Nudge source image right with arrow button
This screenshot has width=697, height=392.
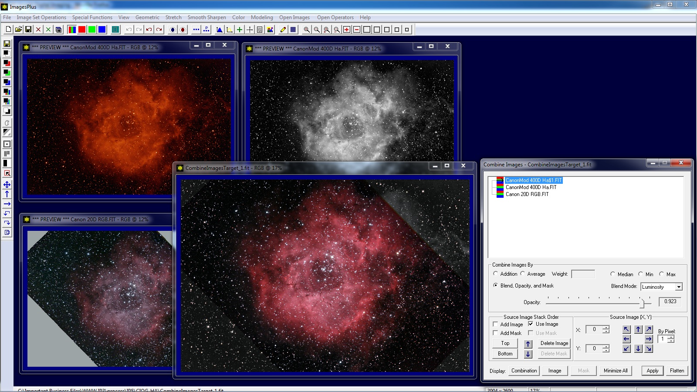click(x=649, y=339)
